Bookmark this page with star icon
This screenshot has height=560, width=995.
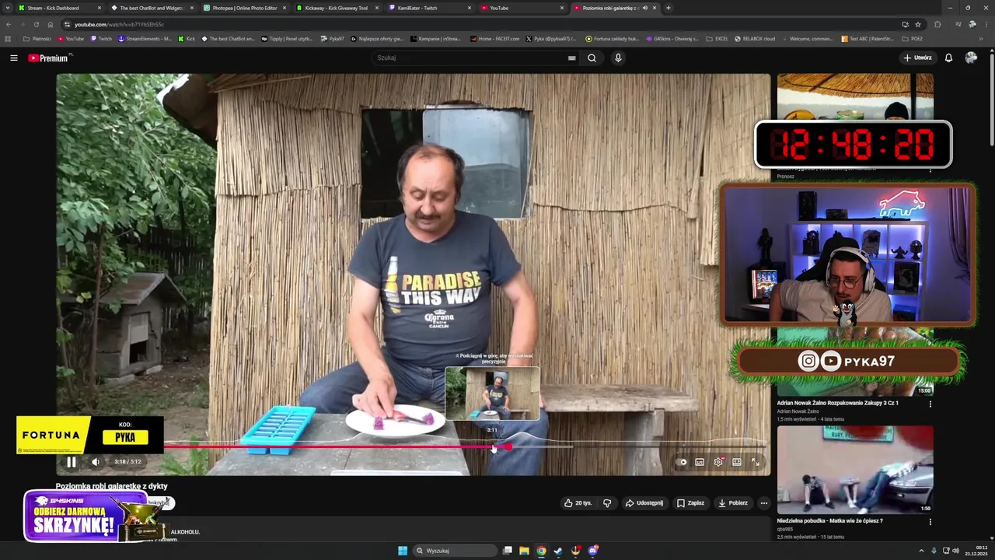click(918, 24)
